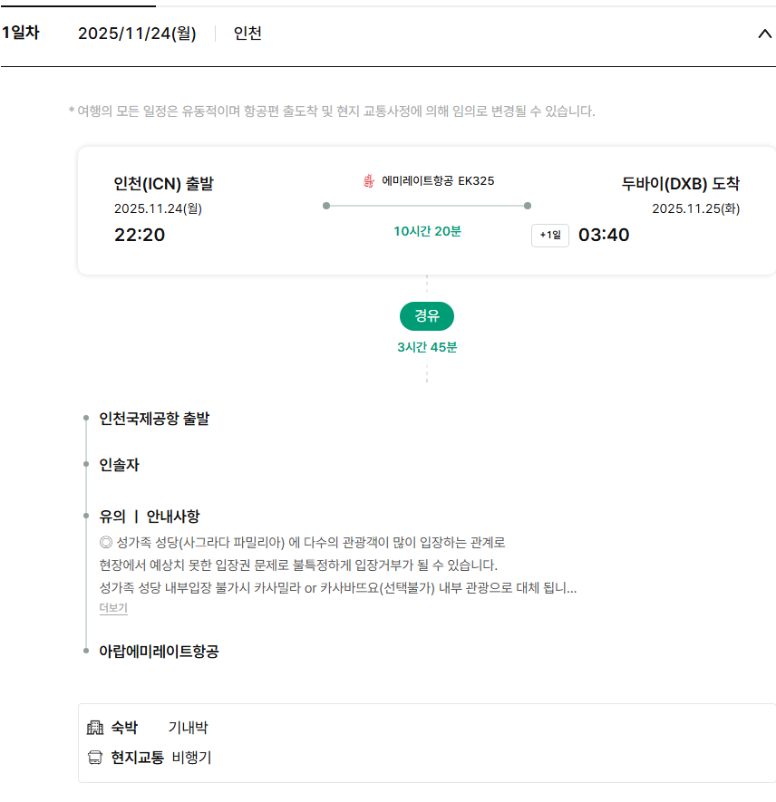Click the timeline bullet next to 아랍에미레이트항공
Viewport: 776px width, 802px height.
tap(86, 651)
